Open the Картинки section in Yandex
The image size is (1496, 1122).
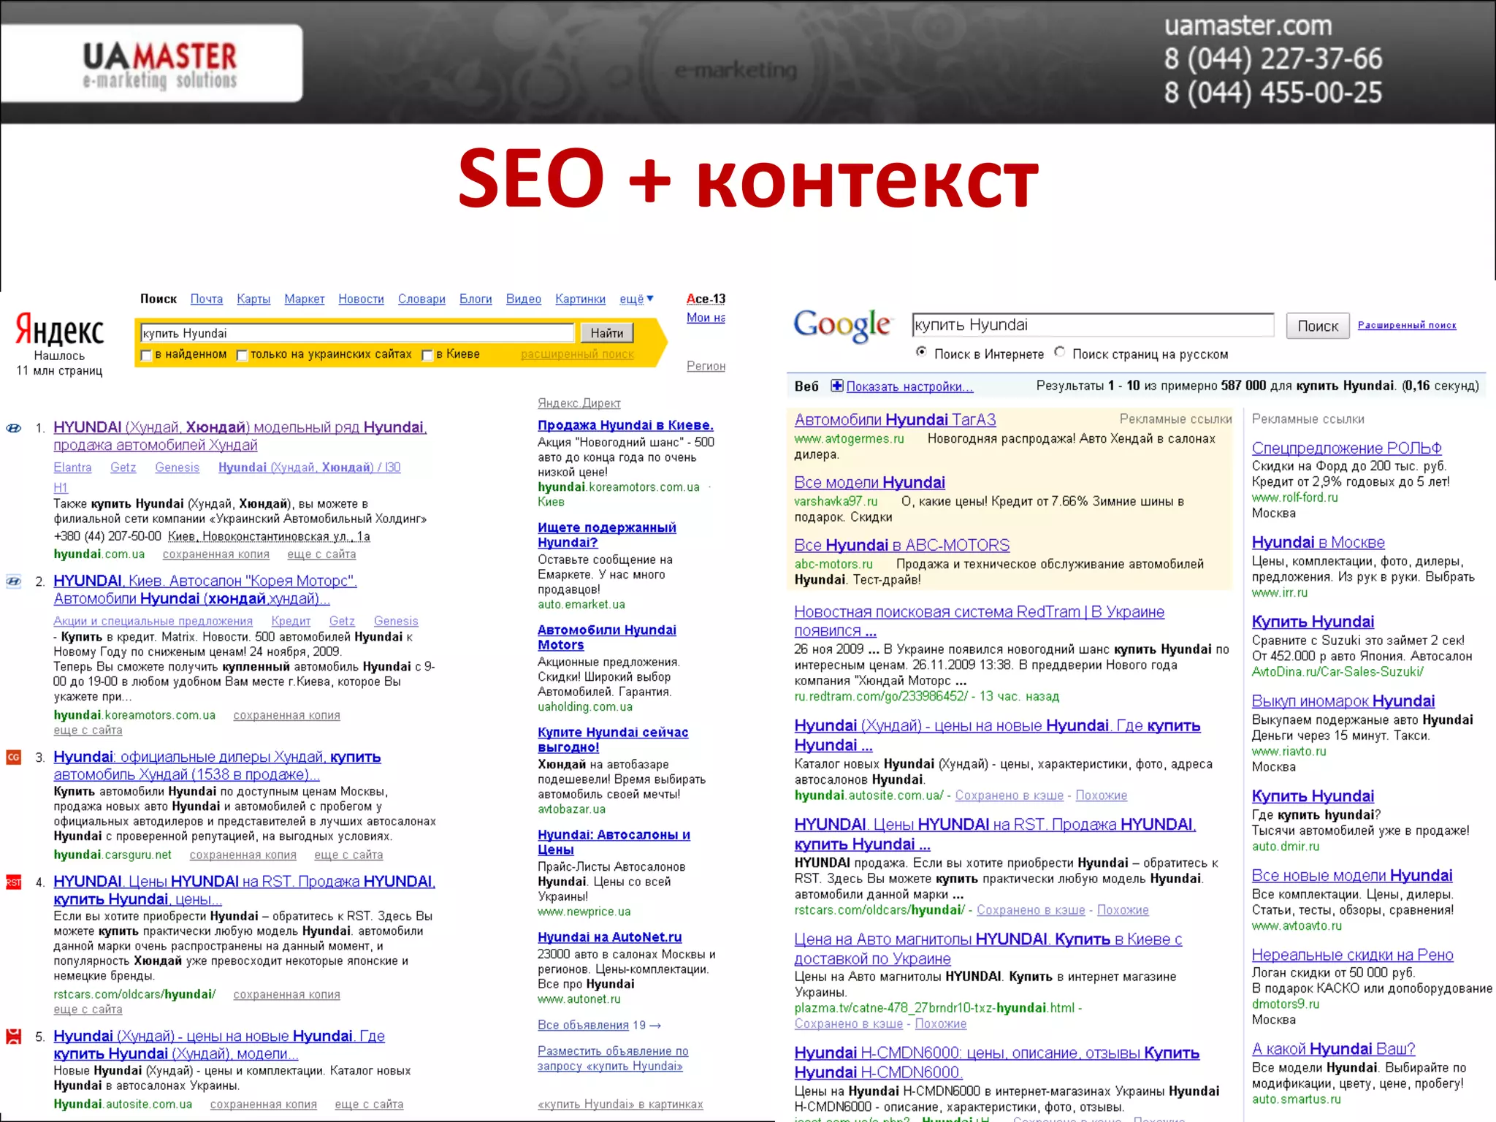[x=580, y=299]
